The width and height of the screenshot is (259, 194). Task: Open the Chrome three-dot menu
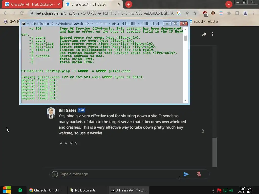253,13
